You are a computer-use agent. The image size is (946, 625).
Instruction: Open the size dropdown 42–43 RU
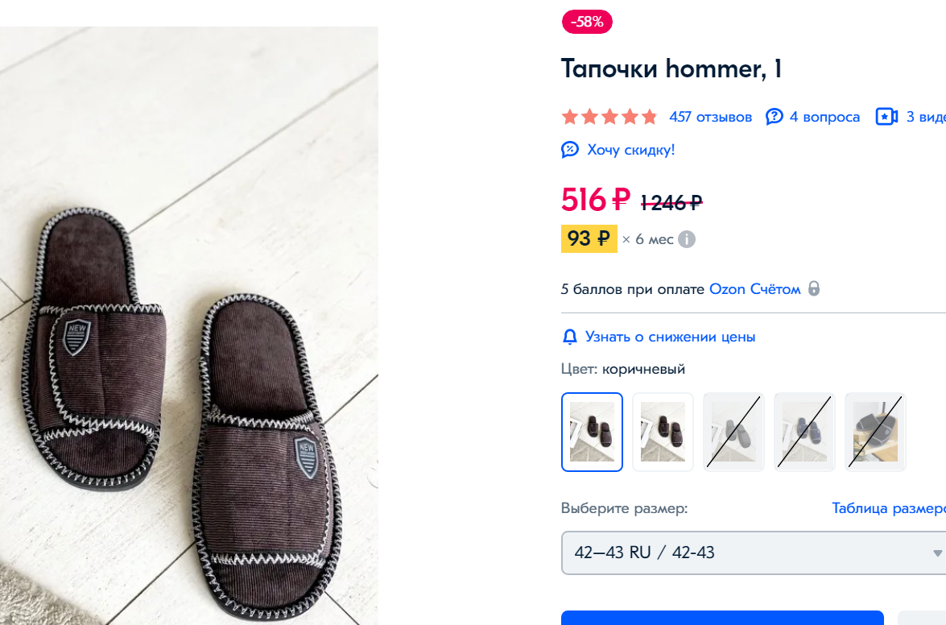754,553
